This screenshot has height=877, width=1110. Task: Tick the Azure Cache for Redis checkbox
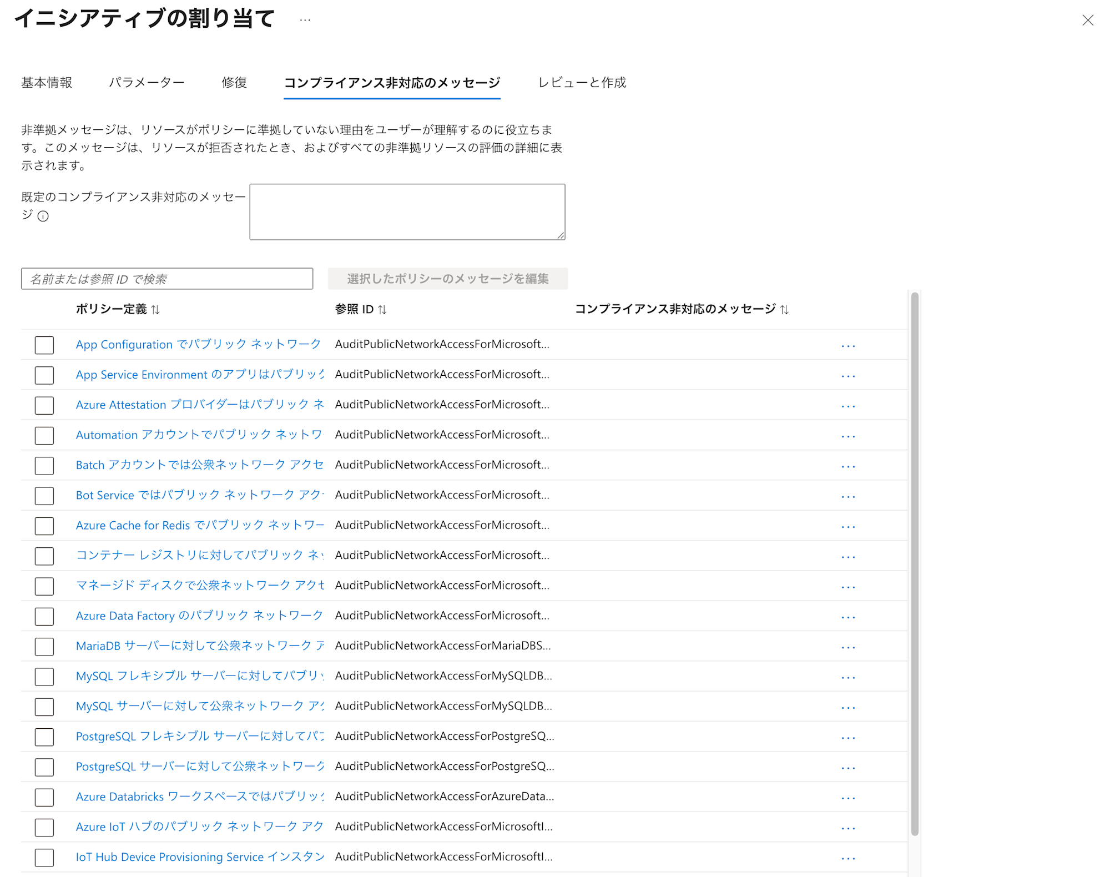(44, 526)
